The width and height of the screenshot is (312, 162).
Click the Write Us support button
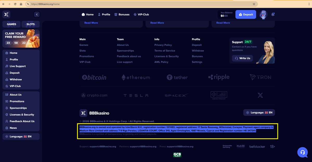[x=242, y=58]
